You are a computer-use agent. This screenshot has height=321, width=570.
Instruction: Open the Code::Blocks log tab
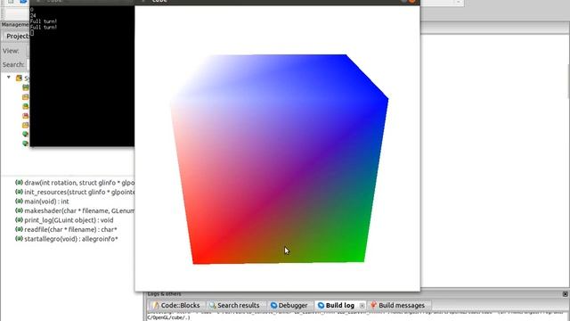tap(176, 305)
